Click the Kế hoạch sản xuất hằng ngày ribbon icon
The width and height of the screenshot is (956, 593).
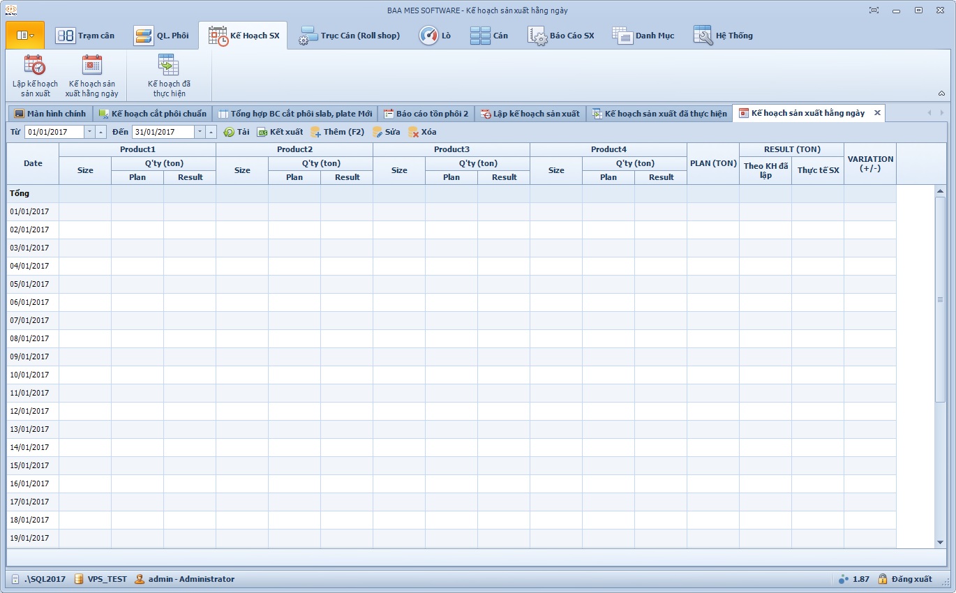click(x=91, y=75)
